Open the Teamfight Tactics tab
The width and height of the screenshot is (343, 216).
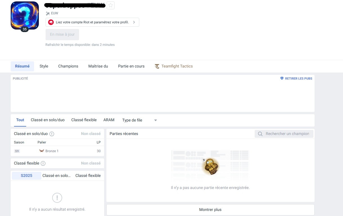174,66
